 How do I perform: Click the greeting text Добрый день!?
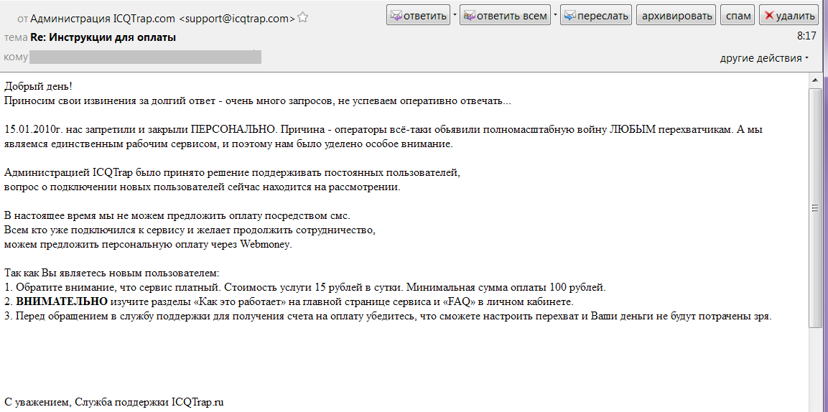tap(37, 86)
